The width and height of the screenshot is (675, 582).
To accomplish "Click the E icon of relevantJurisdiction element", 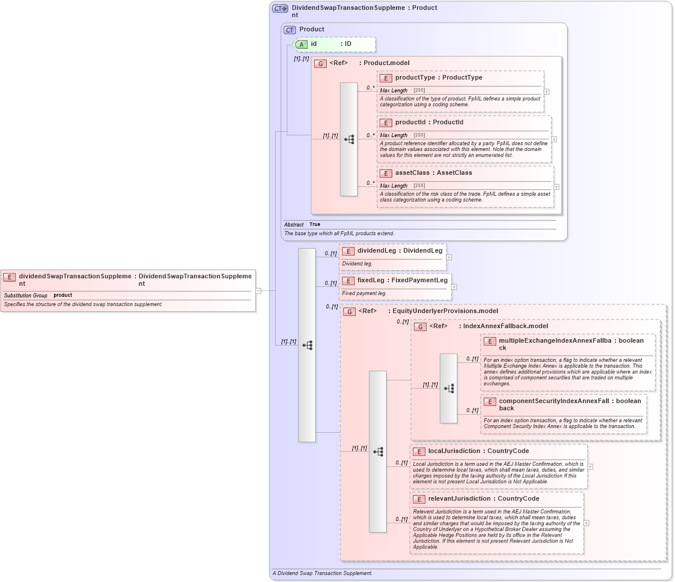I will pos(419,500).
